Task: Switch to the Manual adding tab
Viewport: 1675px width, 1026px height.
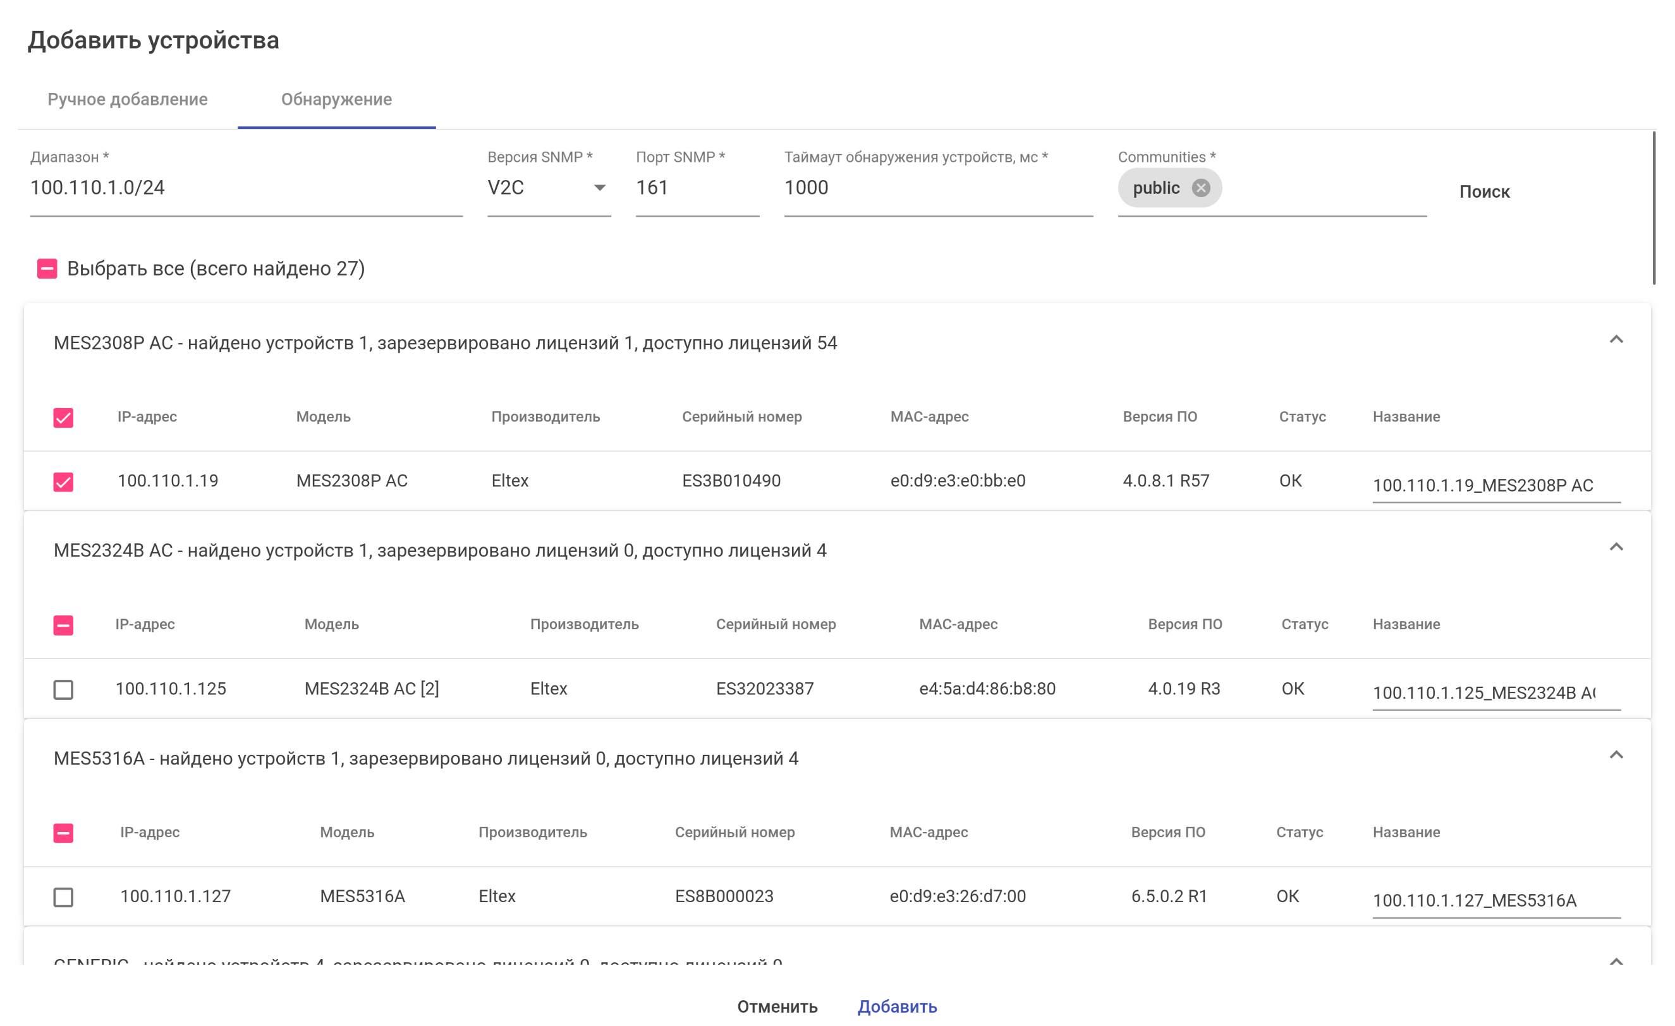Action: pyautogui.click(x=128, y=100)
